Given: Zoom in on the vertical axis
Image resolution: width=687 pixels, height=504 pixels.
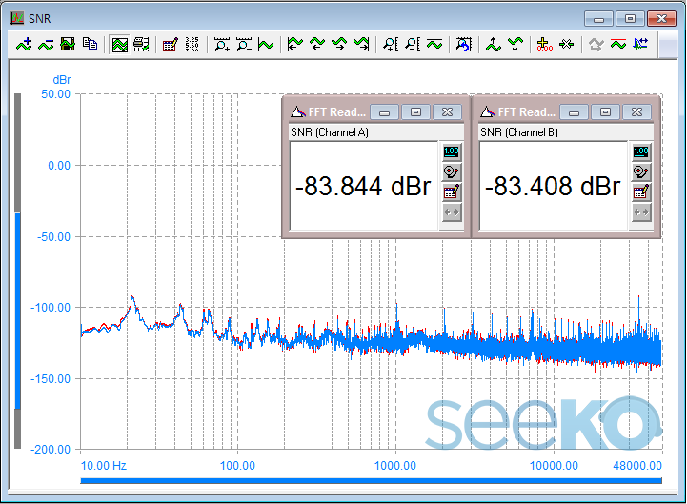Looking at the screenshot, I should [391, 44].
